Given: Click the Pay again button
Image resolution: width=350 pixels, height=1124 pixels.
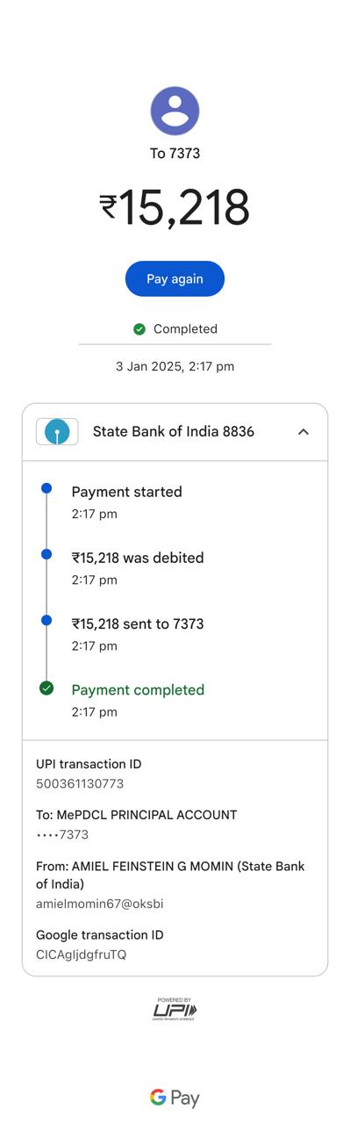Looking at the screenshot, I should coord(175,278).
